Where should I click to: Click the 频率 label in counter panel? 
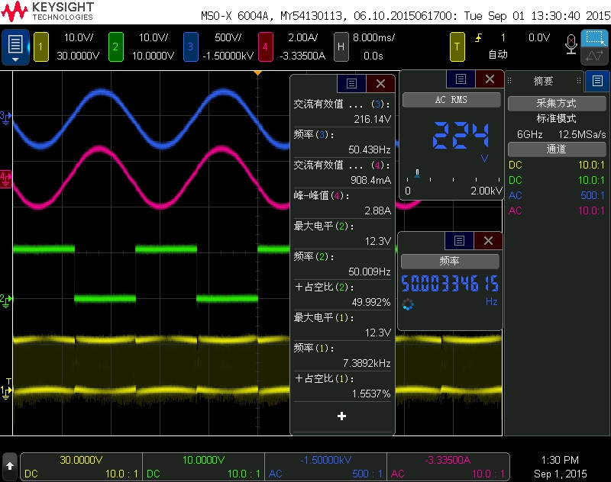tap(450, 261)
